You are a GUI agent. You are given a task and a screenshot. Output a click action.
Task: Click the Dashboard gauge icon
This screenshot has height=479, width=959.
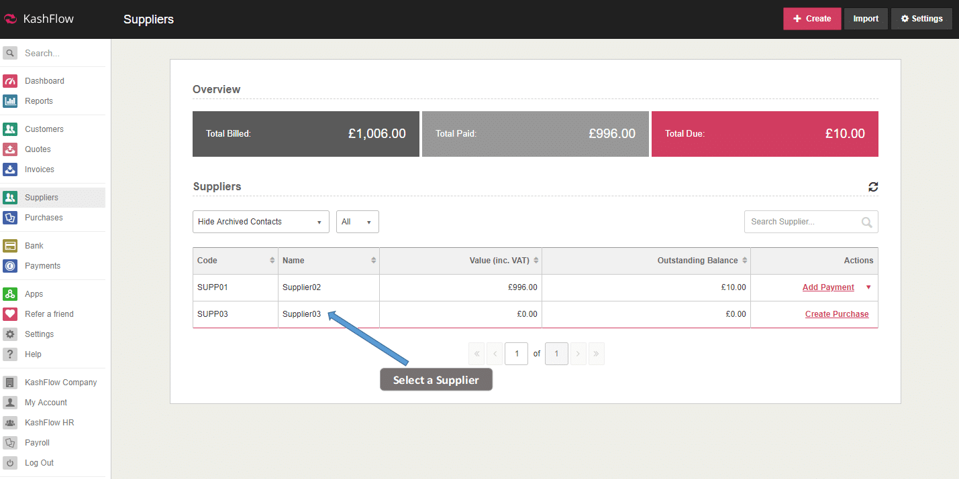click(10, 81)
